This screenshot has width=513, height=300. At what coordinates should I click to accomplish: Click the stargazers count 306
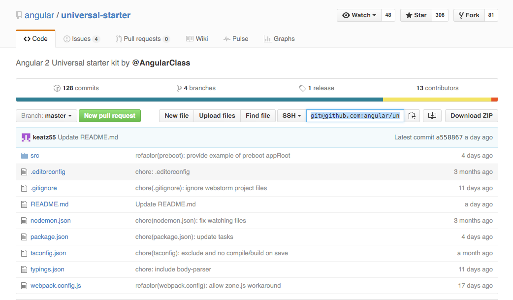coord(440,15)
